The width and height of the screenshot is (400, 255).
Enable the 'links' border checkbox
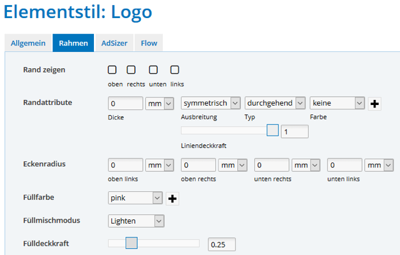tap(175, 70)
